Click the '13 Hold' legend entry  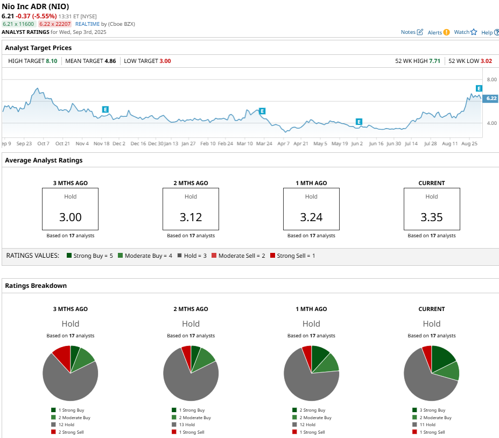184,425
